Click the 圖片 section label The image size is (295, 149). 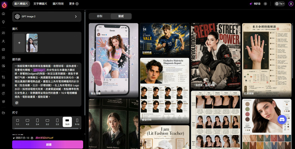click(15, 29)
